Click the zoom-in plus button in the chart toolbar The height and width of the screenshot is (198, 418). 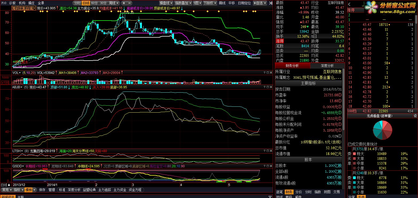coord(124,3)
